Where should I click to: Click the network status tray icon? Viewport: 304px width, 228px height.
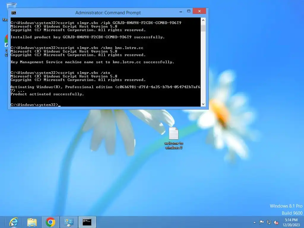(x=269, y=222)
